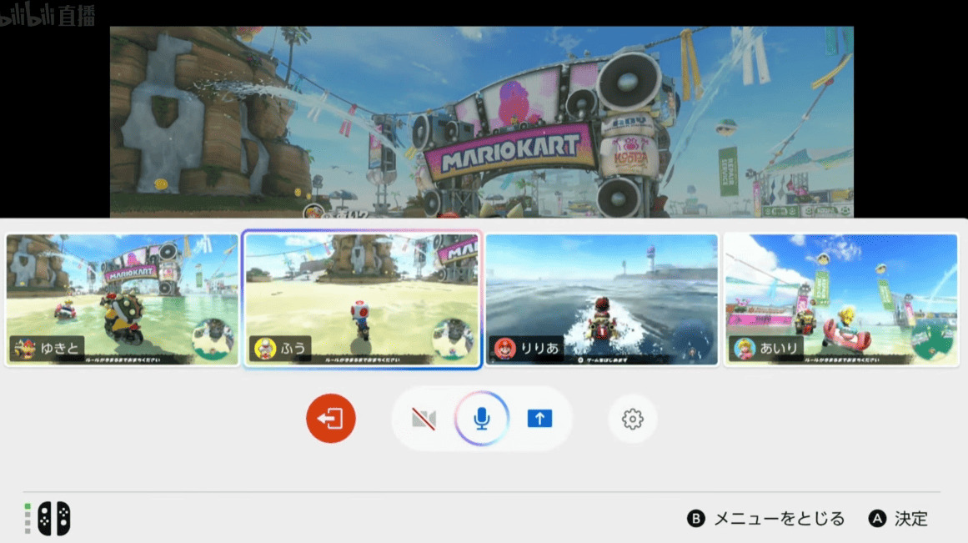The height and width of the screenshot is (543, 968).
Task: Click ふう's avatar icon
Action: [265, 349]
